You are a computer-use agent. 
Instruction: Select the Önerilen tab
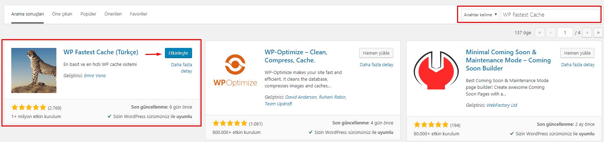point(113,14)
